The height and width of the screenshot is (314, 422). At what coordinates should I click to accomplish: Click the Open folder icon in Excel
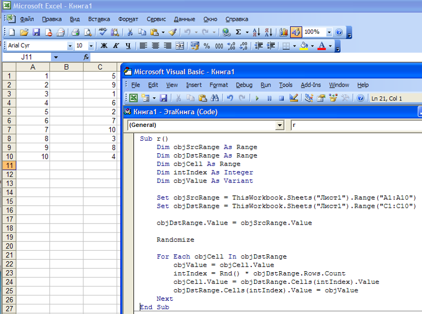pos(24,32)
